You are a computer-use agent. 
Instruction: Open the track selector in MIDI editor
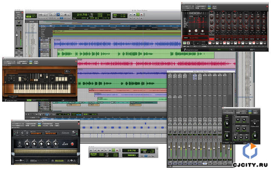(x=33, y=118)
